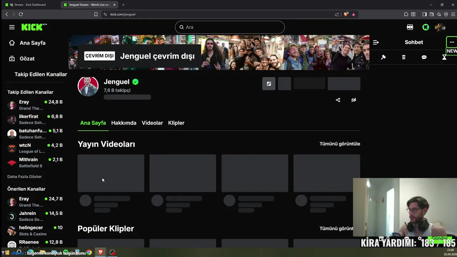Viewport: 457px width, 257px height.
Task: Open wtcN followed channel
Action: pyautogui.click(x=35, y=148)
